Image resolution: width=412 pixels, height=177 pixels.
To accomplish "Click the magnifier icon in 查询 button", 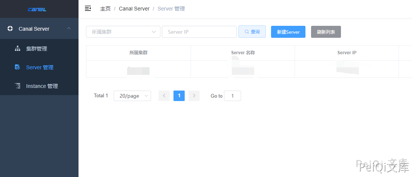I will click(x=246, y=32).
